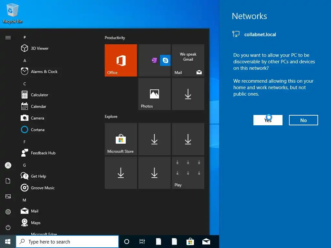331x248 pixels.
Task: Click the Cortana circle on the taskbar
Action: 127,242
